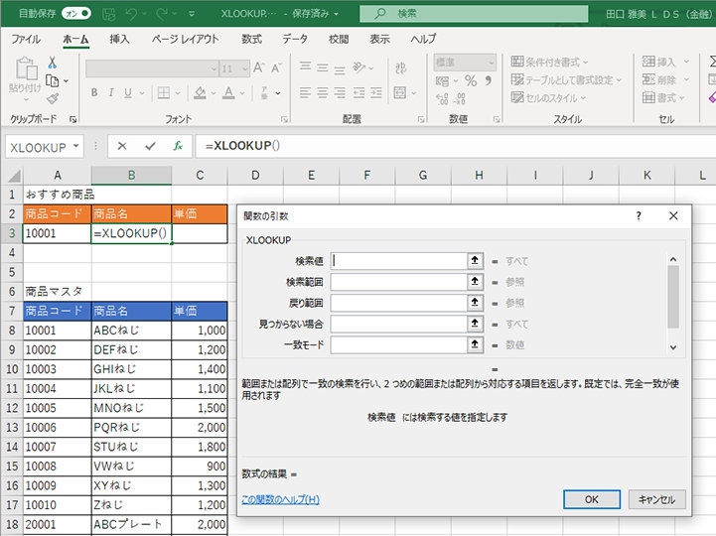Open テーブルとして書式設定 menu
This screenshot has height=536, width=716.
tap(566, 79)
